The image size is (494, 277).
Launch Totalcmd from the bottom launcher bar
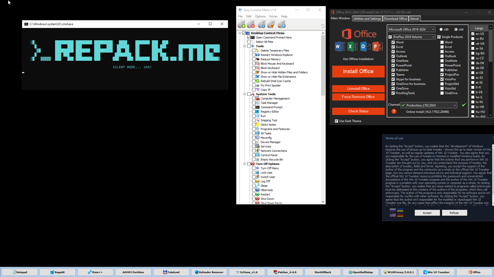tap(171, 272)
